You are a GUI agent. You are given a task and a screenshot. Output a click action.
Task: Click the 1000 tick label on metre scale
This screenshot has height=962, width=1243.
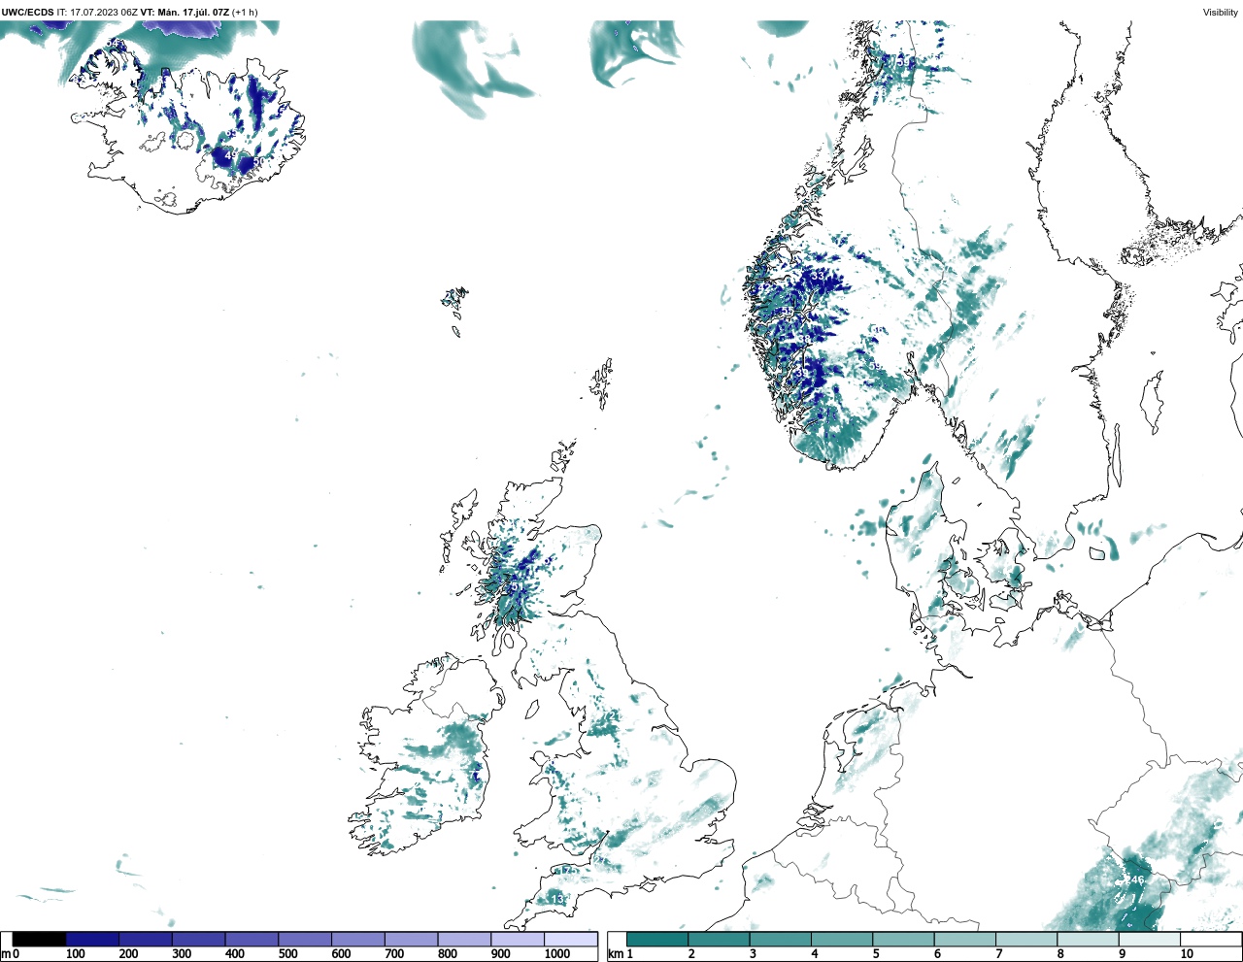click(x=557, y=954)
